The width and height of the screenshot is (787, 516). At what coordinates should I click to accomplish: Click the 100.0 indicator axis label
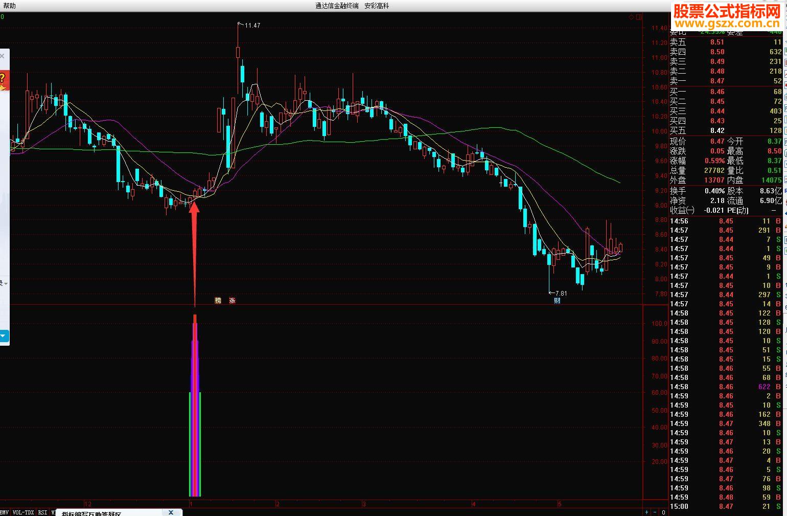pos(659,323)
